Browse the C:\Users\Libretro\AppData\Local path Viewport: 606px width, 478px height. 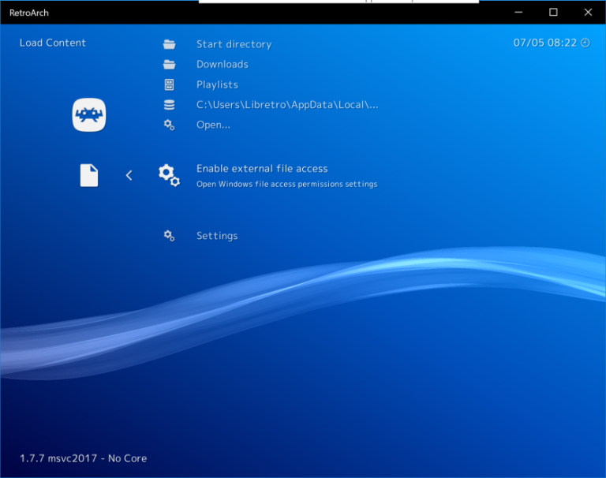tap(287, 105)
